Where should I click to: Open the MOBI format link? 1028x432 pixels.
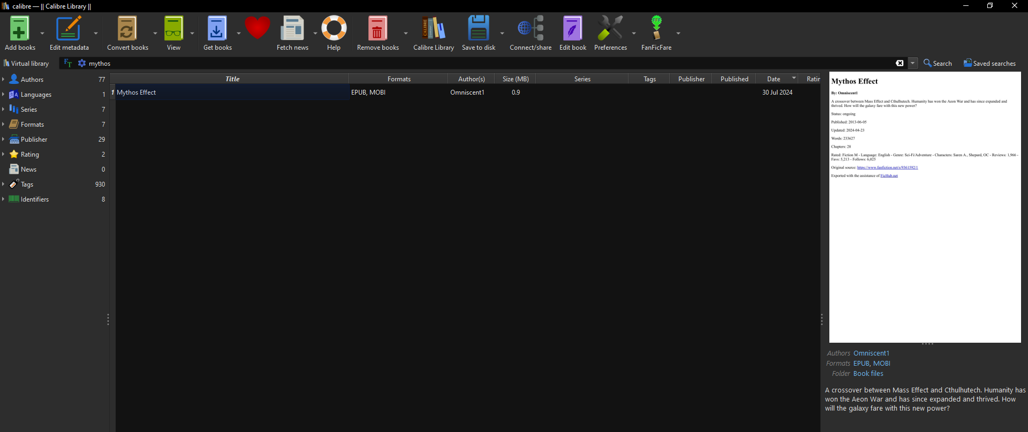click(x=882, y=364)
